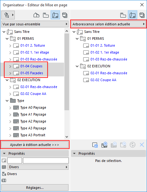
Task: Collapse right Propriétés section
Action: [74, 153]
